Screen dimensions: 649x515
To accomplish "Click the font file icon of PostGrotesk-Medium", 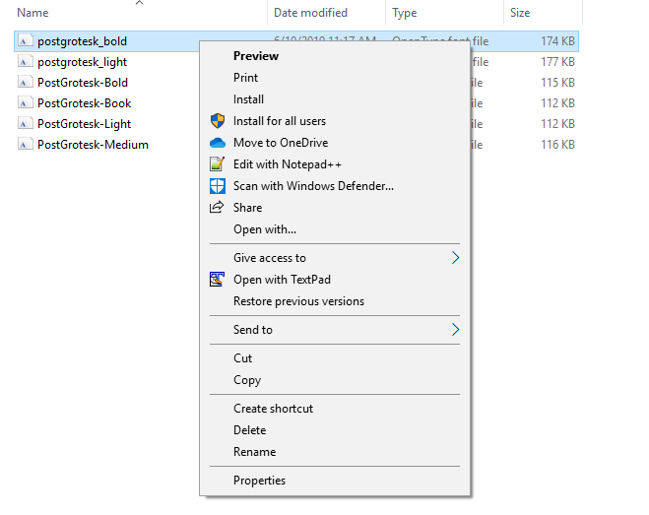I will click(x=25, y=145).
